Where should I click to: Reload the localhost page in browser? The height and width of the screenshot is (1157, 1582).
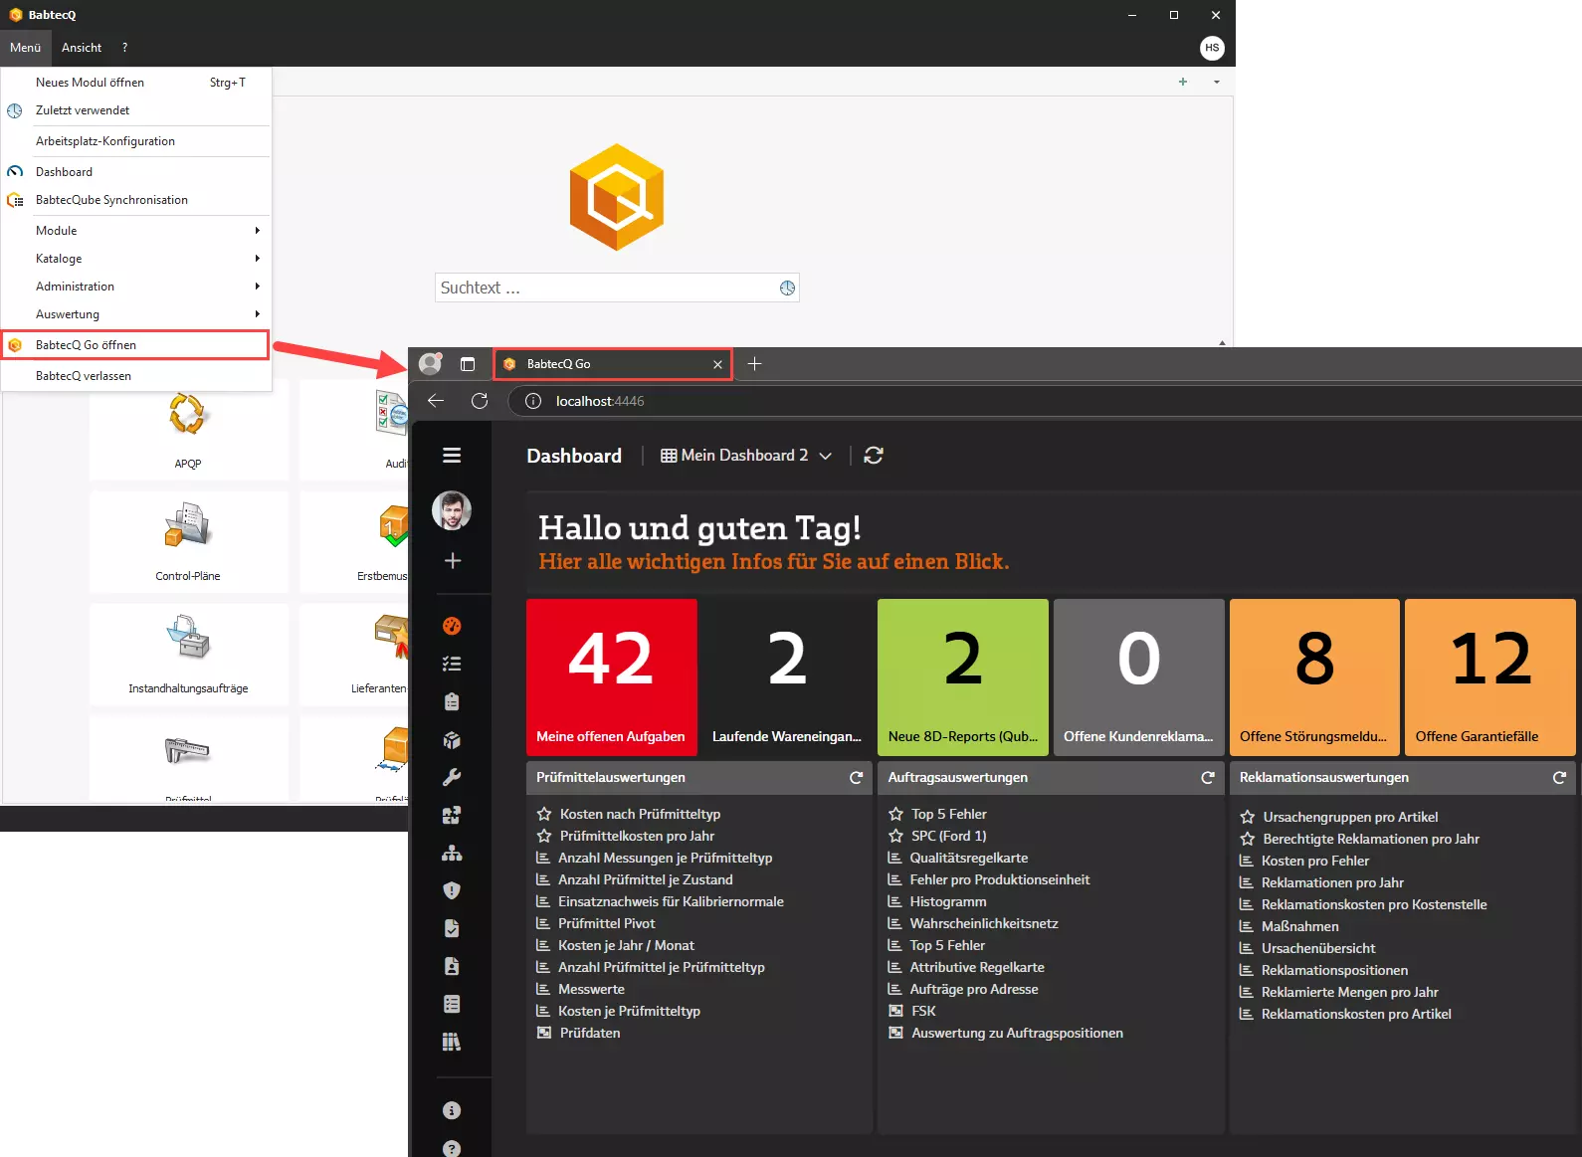click(480, 401)
